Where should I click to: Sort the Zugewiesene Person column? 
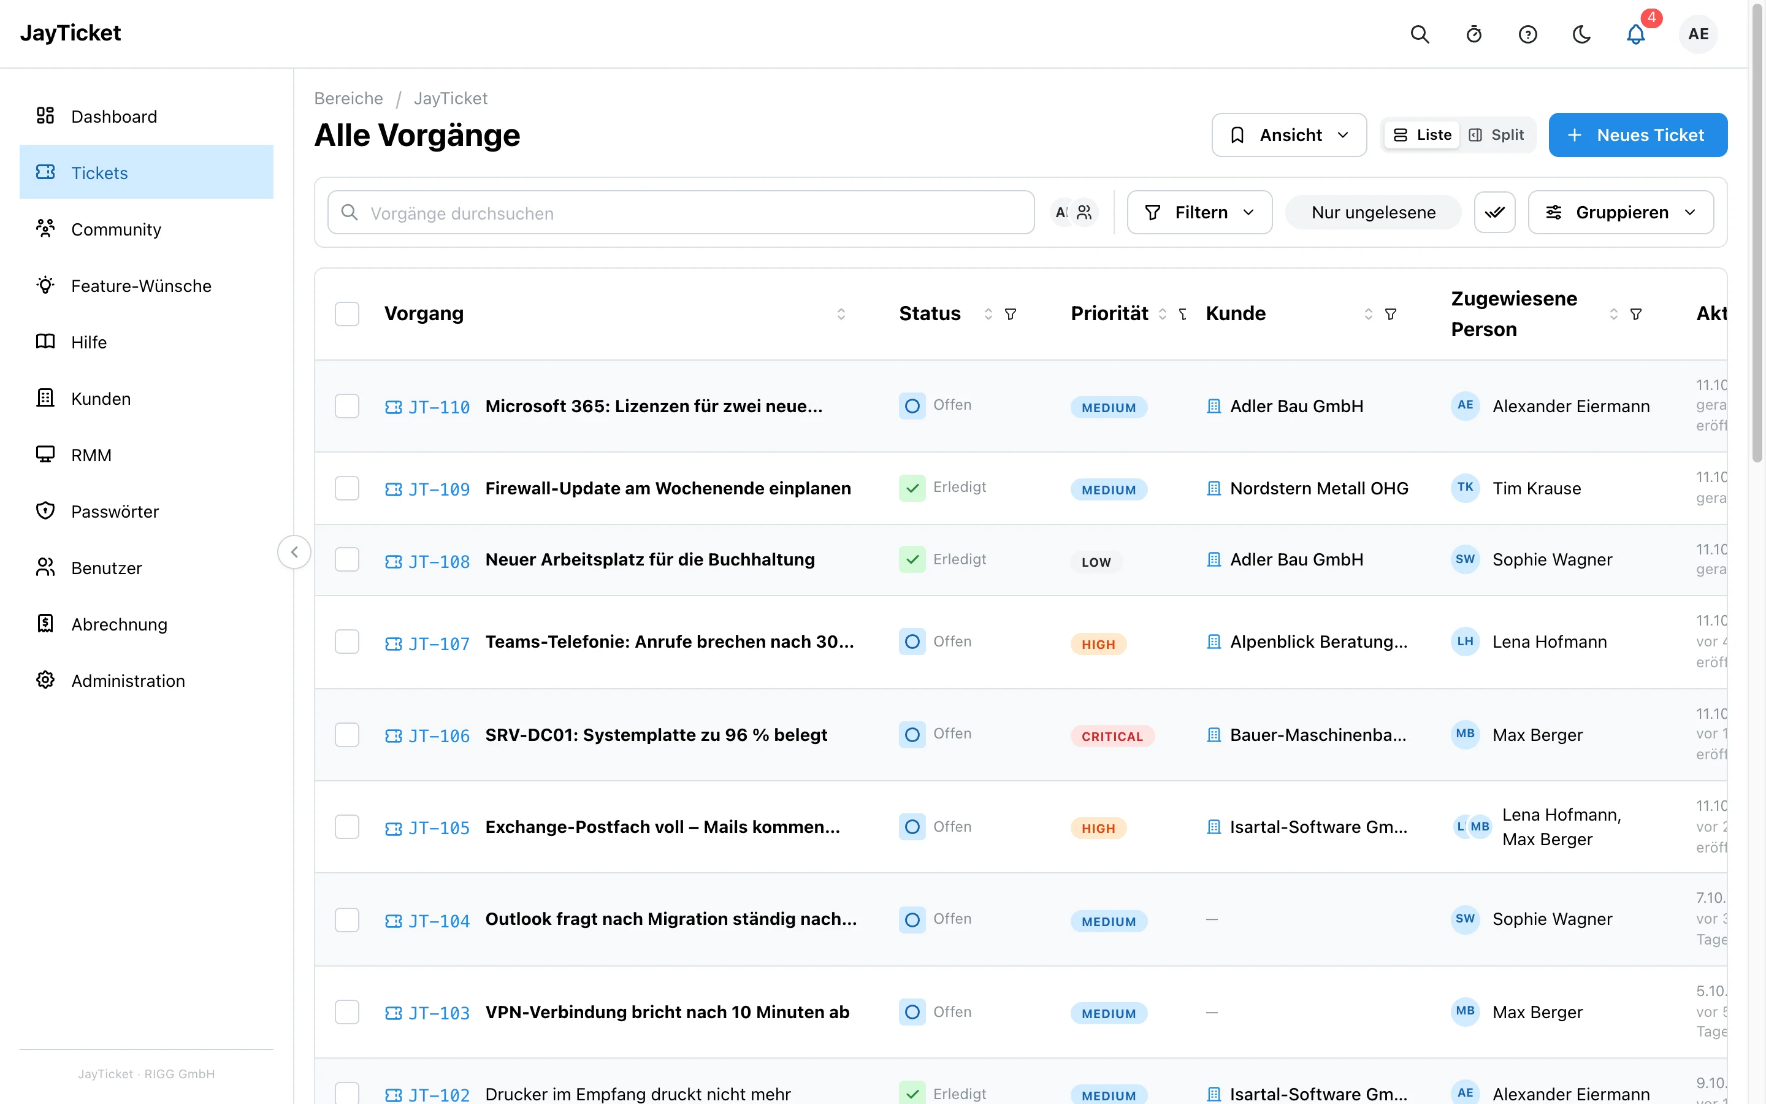(1613, 314)
